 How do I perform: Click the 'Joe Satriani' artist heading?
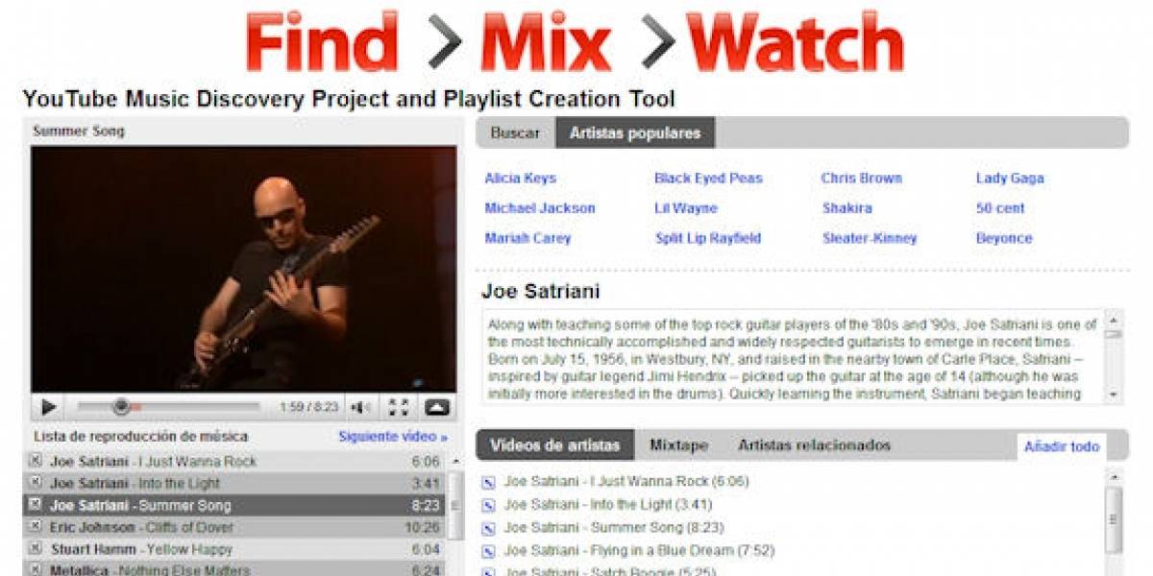coord(540,291)
